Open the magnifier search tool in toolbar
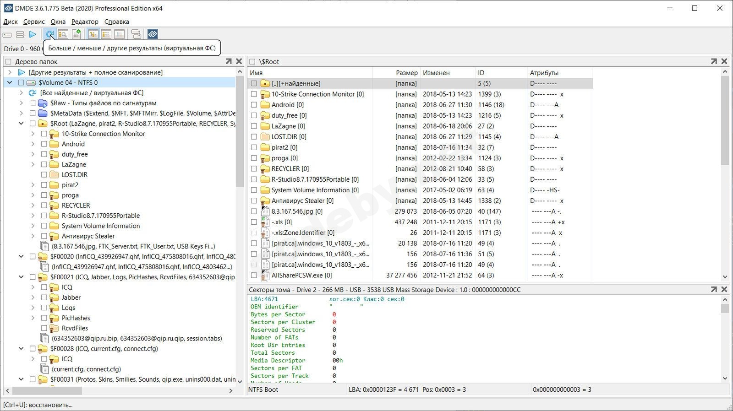The width and height of the screenshot is (733, 411). point(63,34)
